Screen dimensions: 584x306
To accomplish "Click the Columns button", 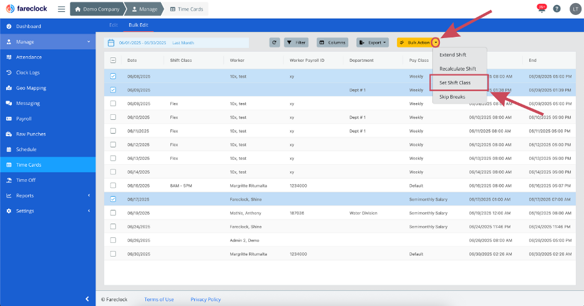I will point(333,42).
